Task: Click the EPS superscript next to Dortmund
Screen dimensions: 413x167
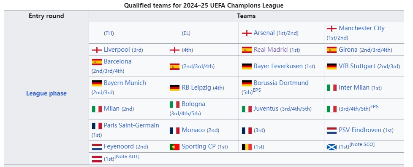Action: point(257,90)
